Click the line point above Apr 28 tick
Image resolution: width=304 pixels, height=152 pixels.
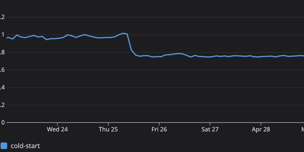(261, 57)
